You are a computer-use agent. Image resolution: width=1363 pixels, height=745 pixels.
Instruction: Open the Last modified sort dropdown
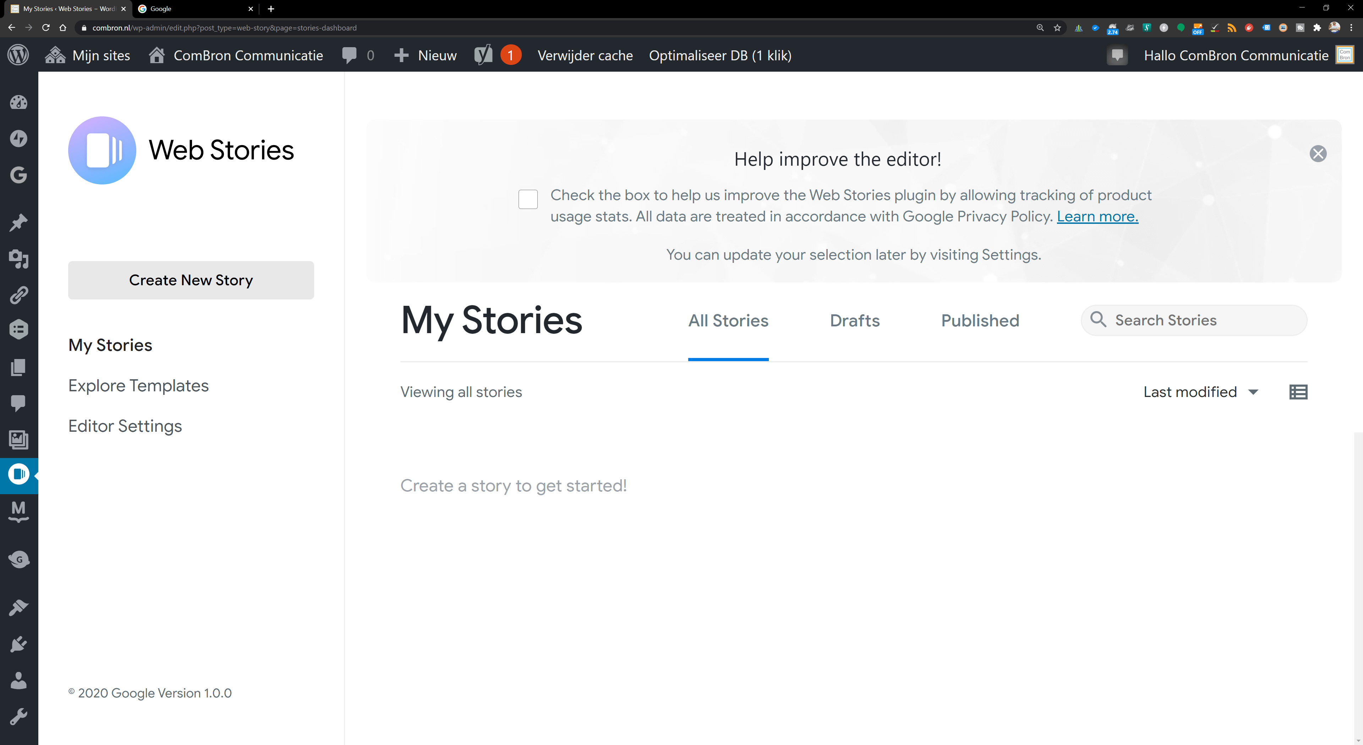coord(1201,391)
